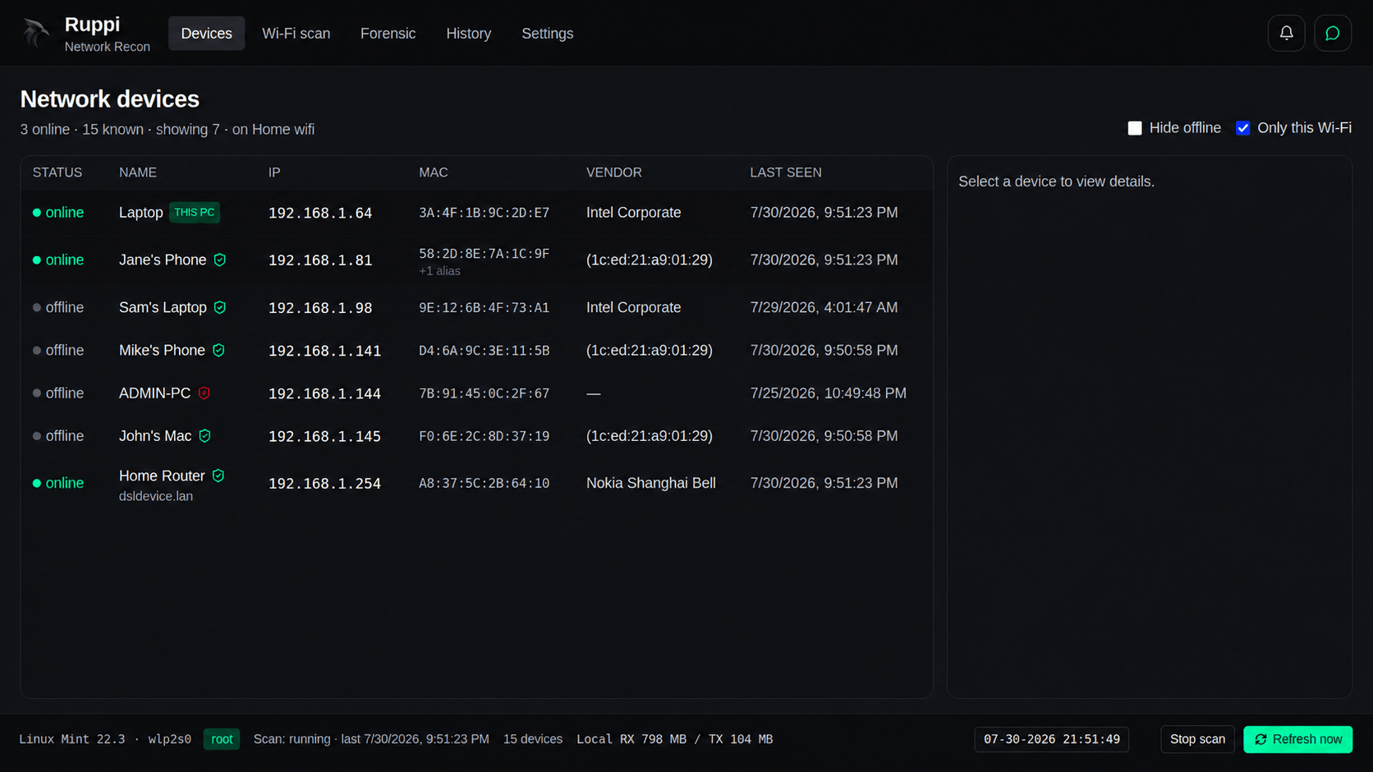Image resolution: width=1373 pixels, height=772 pixels.
Task: Click MAC address F0:6E:2C:8D:37:19
Action: tap(484, 436)
